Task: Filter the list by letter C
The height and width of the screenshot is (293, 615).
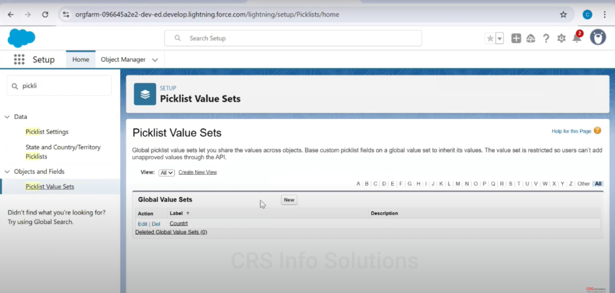Action: (375, 184)
